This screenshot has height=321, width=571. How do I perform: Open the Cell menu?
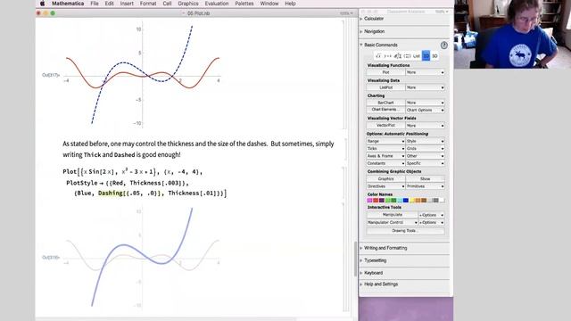pos(167,4)
